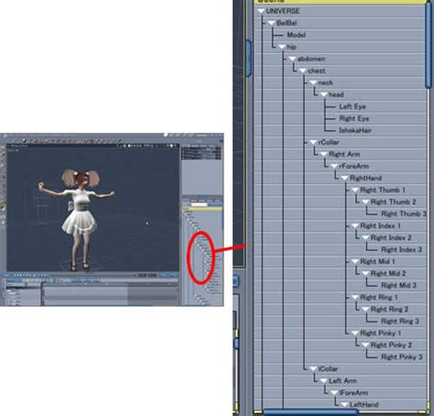The image size is (434, 416).
Task: Click the scene tree vertical scrollbar thumb
Action: click(x=428, y=46)
